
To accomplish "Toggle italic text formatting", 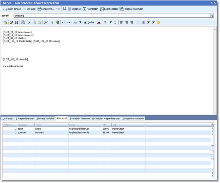I will coord(110,22).
